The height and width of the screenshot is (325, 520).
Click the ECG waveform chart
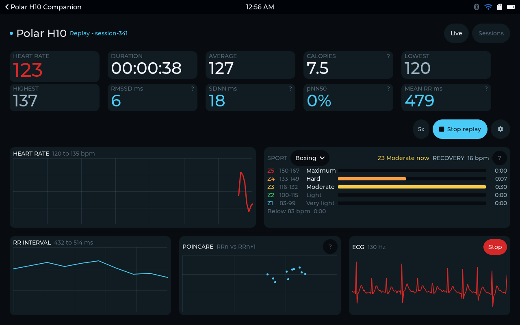coord(429,284)
